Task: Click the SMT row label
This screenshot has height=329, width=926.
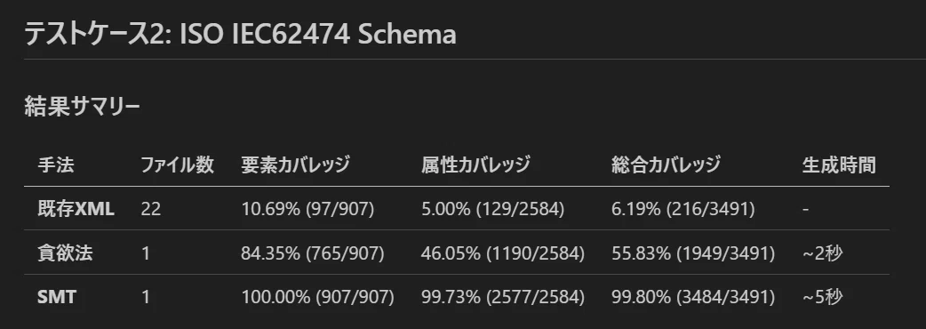Action: click(57, 297)
